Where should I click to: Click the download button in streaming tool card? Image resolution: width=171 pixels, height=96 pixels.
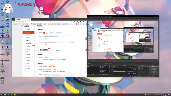coord(58,50)
